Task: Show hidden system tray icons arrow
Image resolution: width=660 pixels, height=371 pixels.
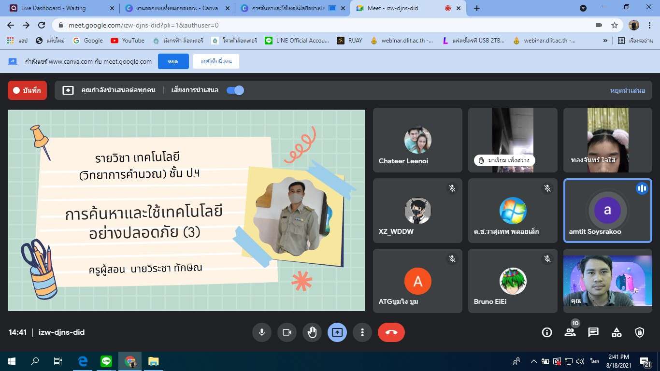Action: pyautogui.click(x=534, y=361)
